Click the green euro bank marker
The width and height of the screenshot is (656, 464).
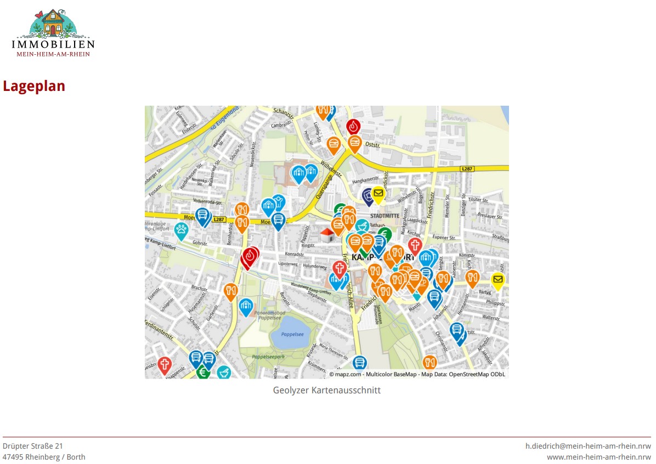pos(203,373)
